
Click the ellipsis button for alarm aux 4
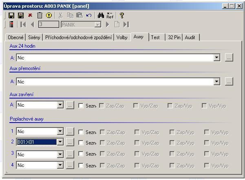click(x=70, y=165)
